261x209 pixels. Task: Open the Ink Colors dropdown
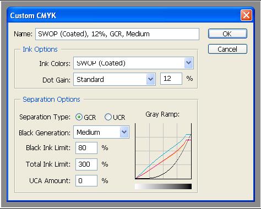133,63
